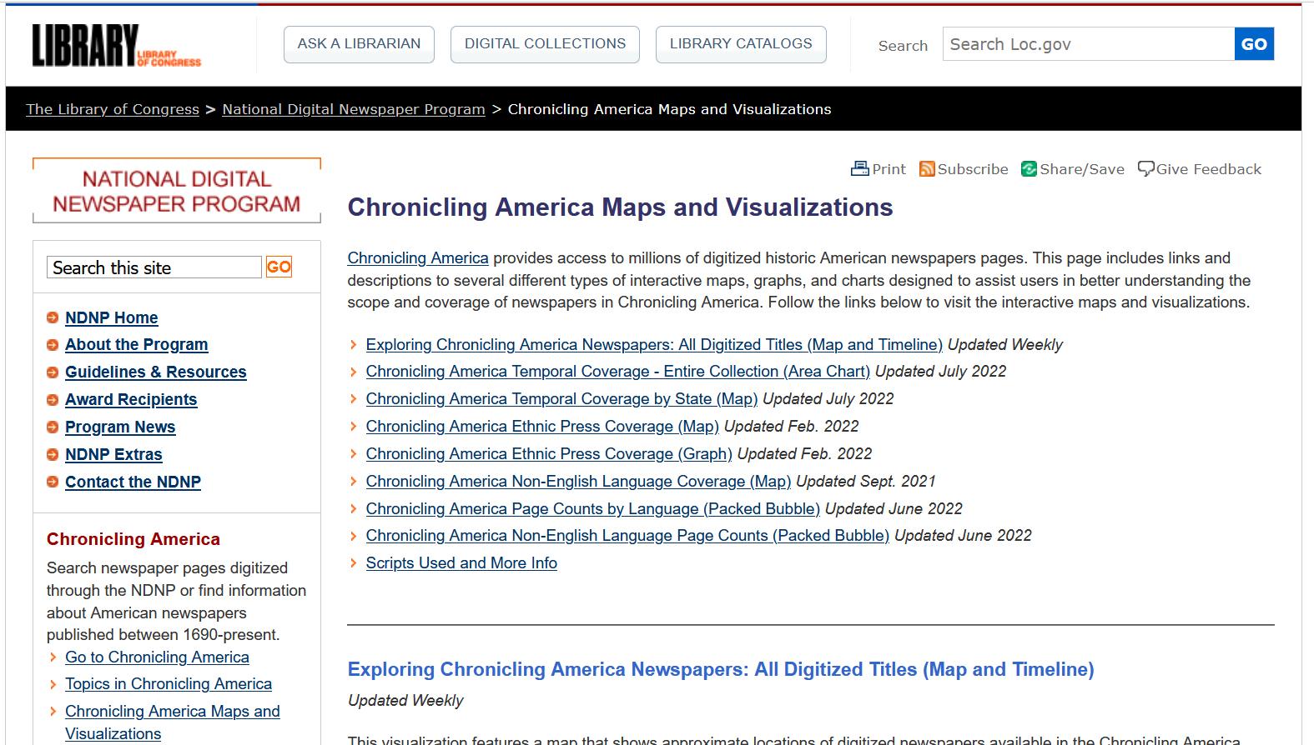Open the Chronicling America link in intro paragraph

pos(418,258)
